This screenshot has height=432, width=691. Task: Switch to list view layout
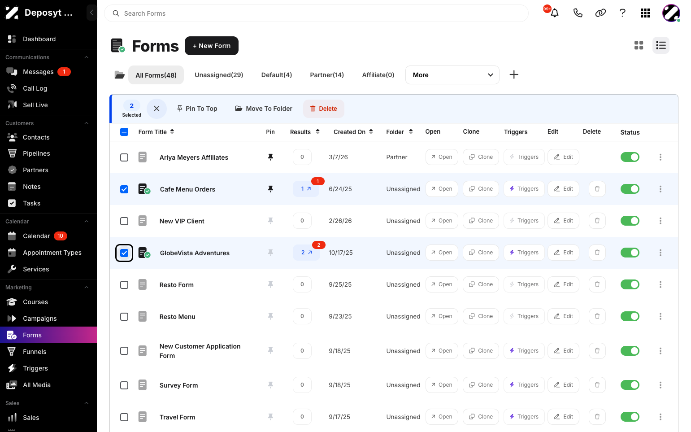(x=661, y=45)
